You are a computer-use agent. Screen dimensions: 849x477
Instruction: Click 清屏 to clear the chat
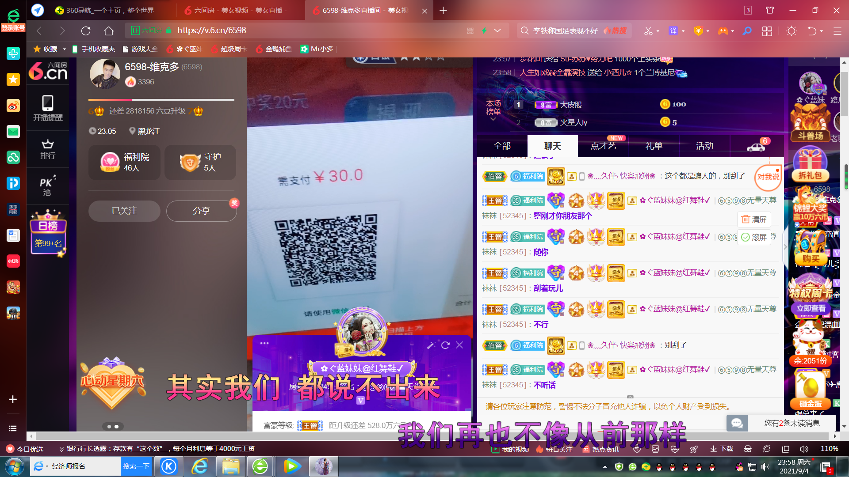[x=754, y=220]
